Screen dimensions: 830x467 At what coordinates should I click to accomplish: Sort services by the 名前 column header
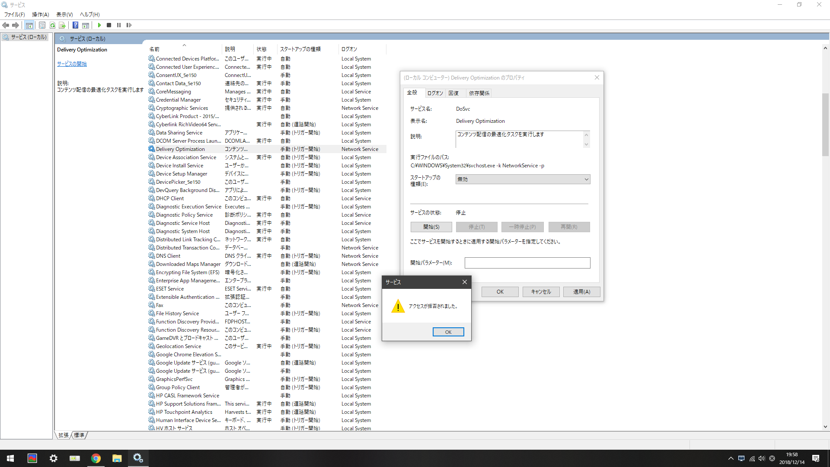(154, 49)
